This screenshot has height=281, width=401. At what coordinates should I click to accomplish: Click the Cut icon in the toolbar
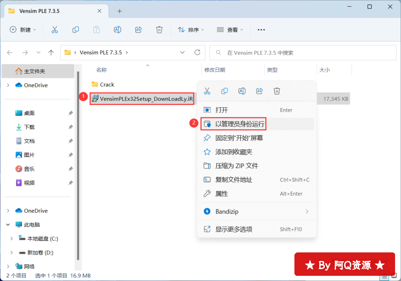point(55,30)
